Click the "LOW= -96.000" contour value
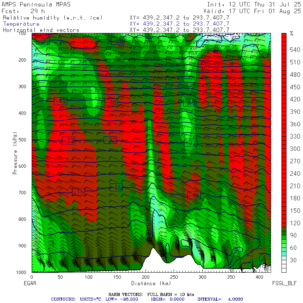 (122, 299)
